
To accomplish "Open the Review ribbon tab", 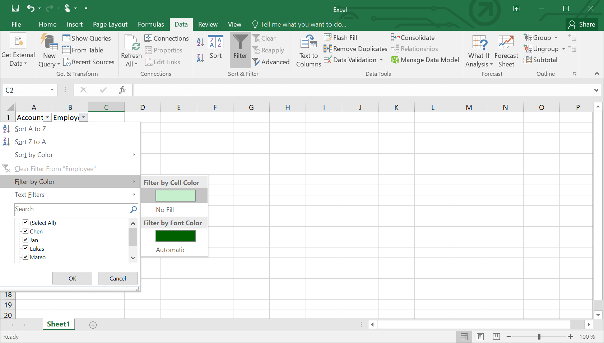I will 208,24.
